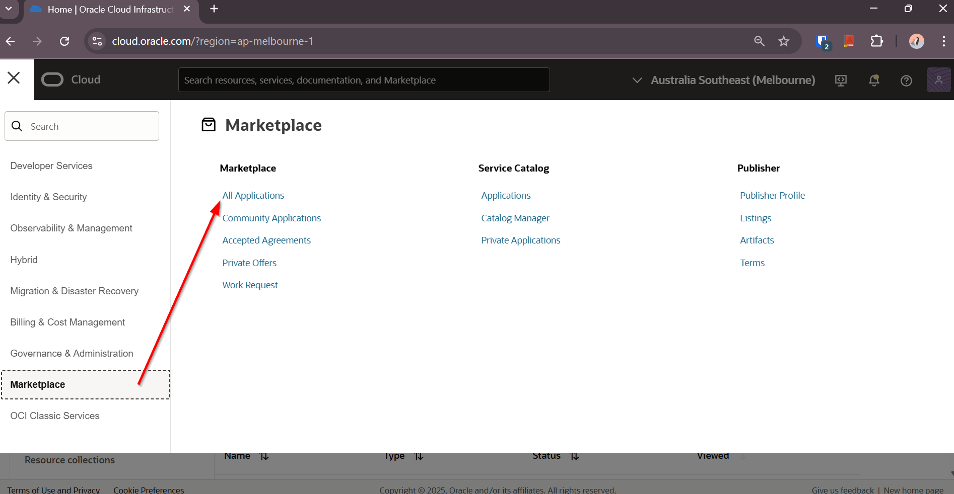The image size is (954, 494).
Task: Open the browser tab search chevron
Action: coord(9,9)
